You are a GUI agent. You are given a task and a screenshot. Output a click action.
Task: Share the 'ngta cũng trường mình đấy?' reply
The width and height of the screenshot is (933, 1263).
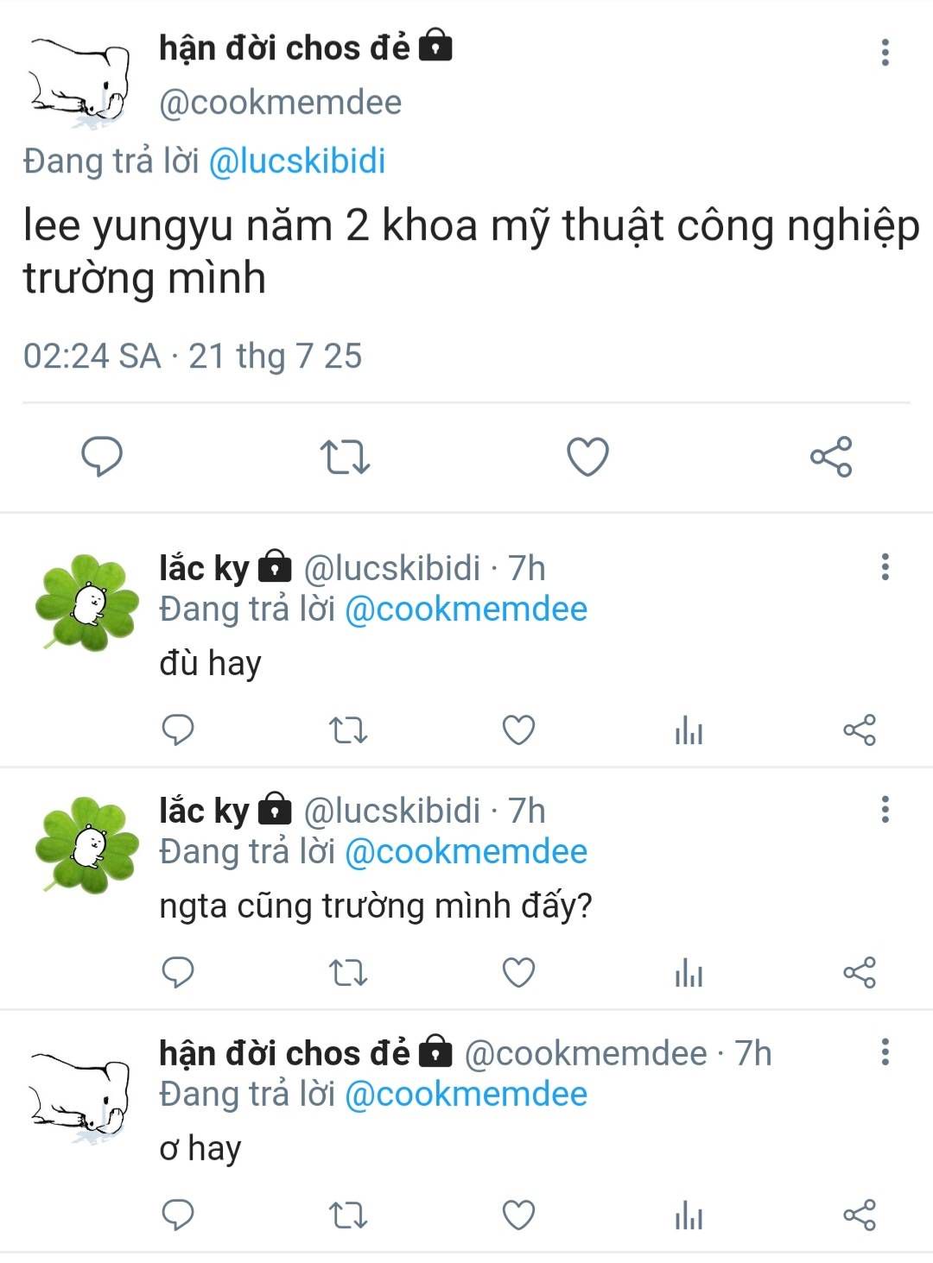click(x=859, y=973)
